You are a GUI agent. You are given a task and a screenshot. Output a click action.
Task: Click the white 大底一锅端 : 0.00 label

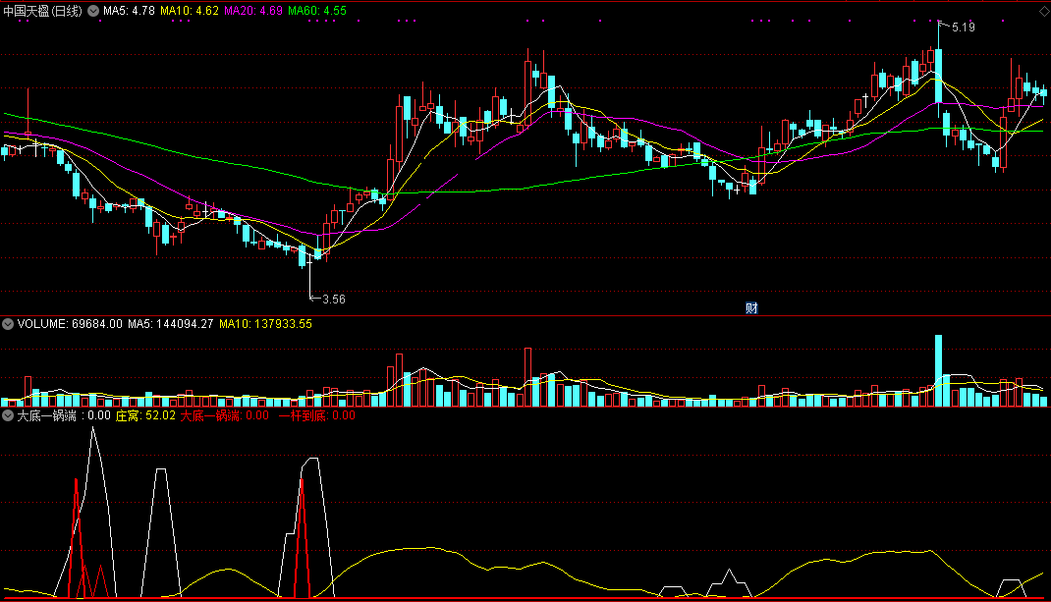(x=63, y=415)
